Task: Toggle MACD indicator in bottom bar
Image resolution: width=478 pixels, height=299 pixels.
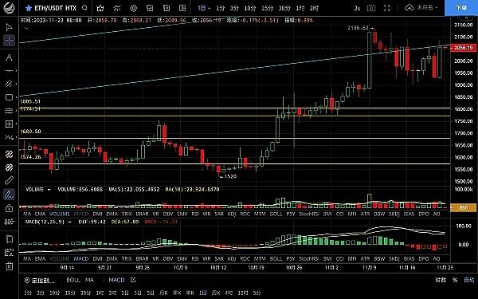Action: 116,280
